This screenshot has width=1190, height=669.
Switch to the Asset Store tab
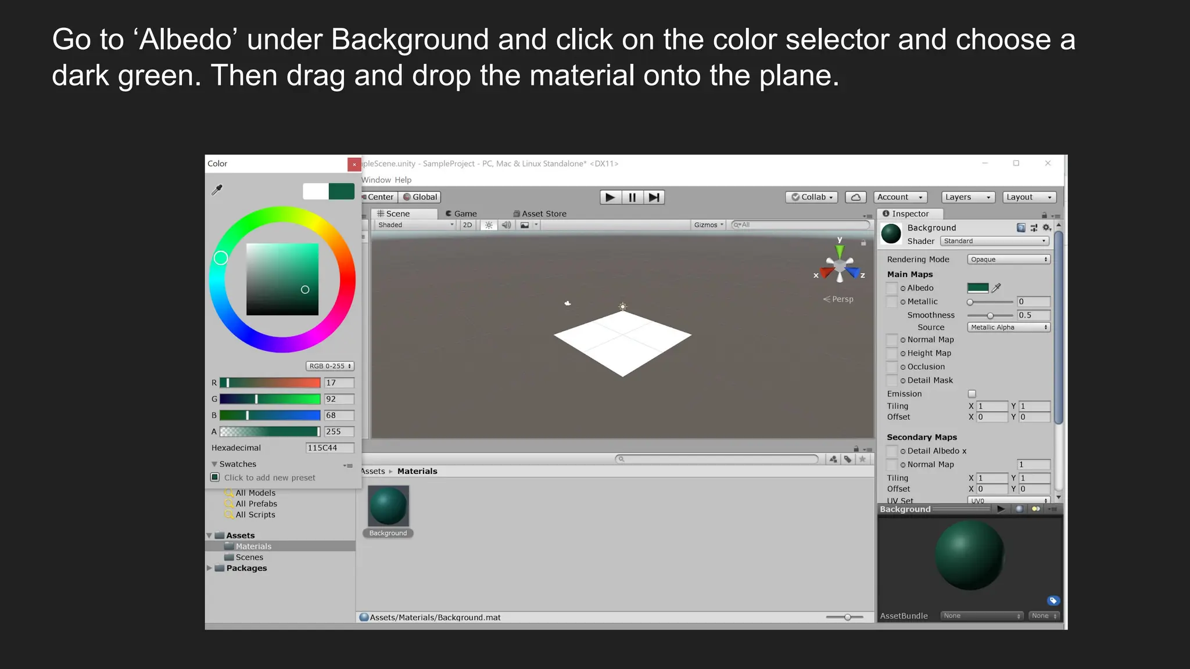pos(540,214)
